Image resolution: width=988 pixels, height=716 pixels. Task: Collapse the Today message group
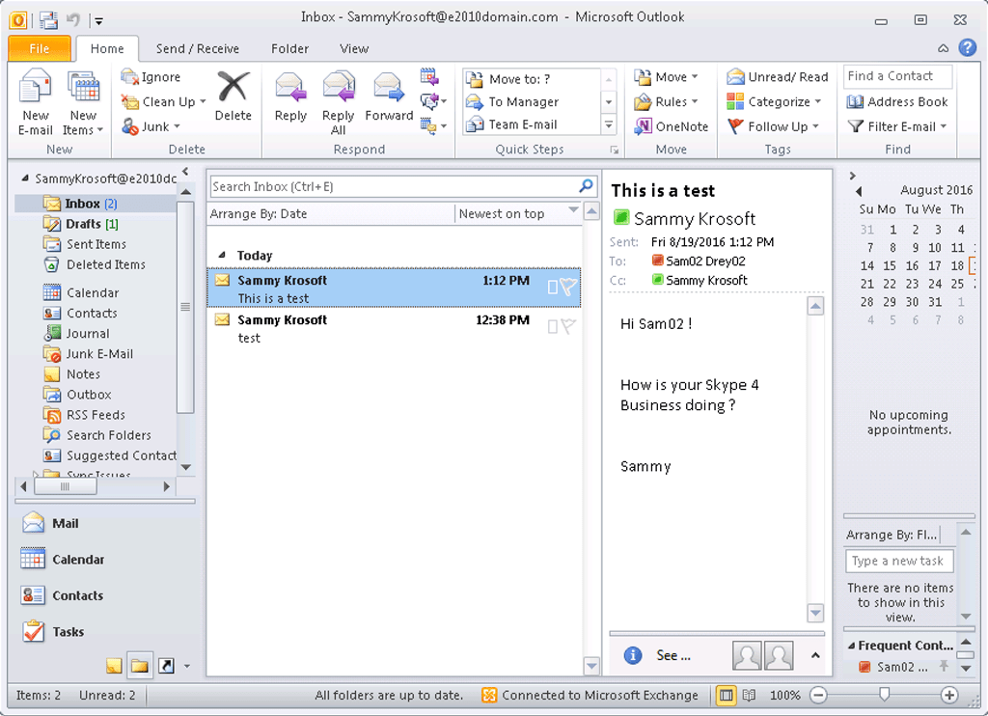pos(222,255)
